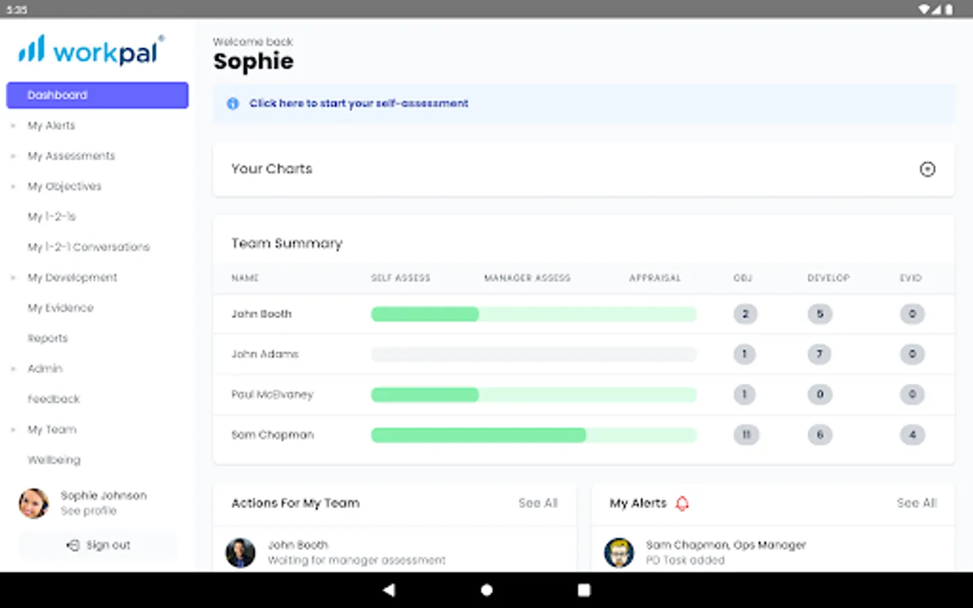Image resolution: width=973 pixels, height=608 pixels.
Task: Open Wellbeing page
Action: coord(53,460)
